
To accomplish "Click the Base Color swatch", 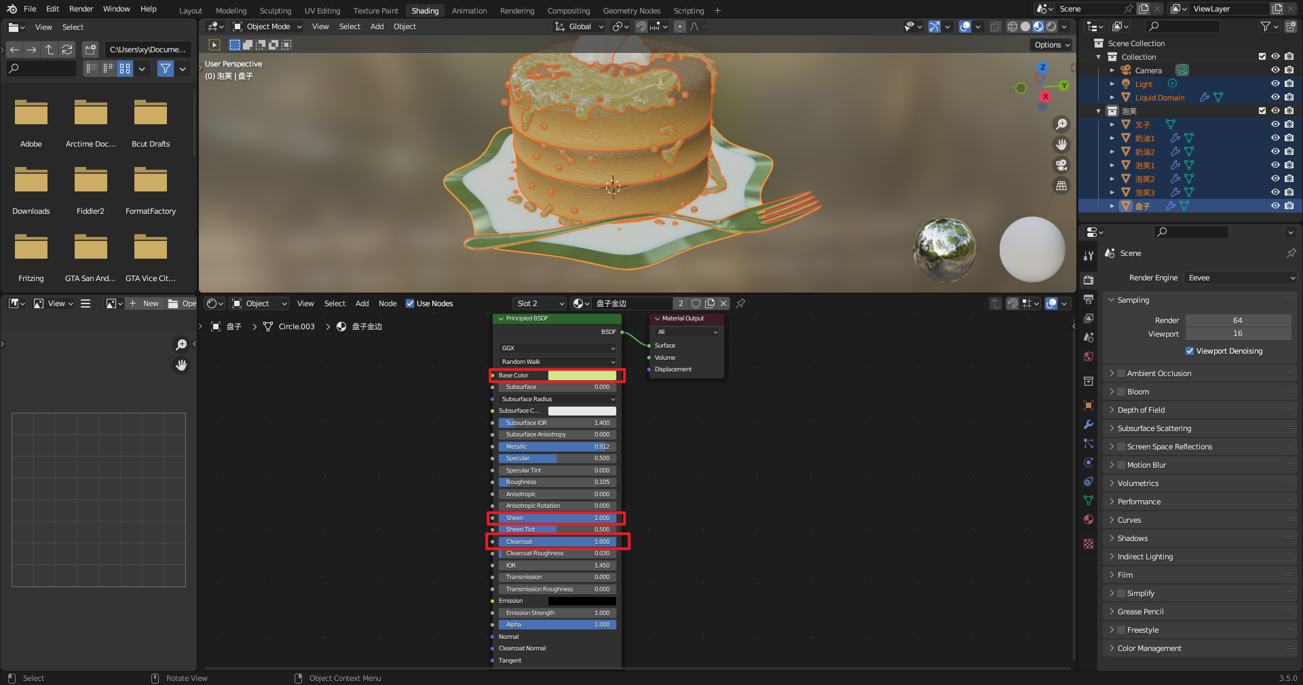I will pos(582,375).
